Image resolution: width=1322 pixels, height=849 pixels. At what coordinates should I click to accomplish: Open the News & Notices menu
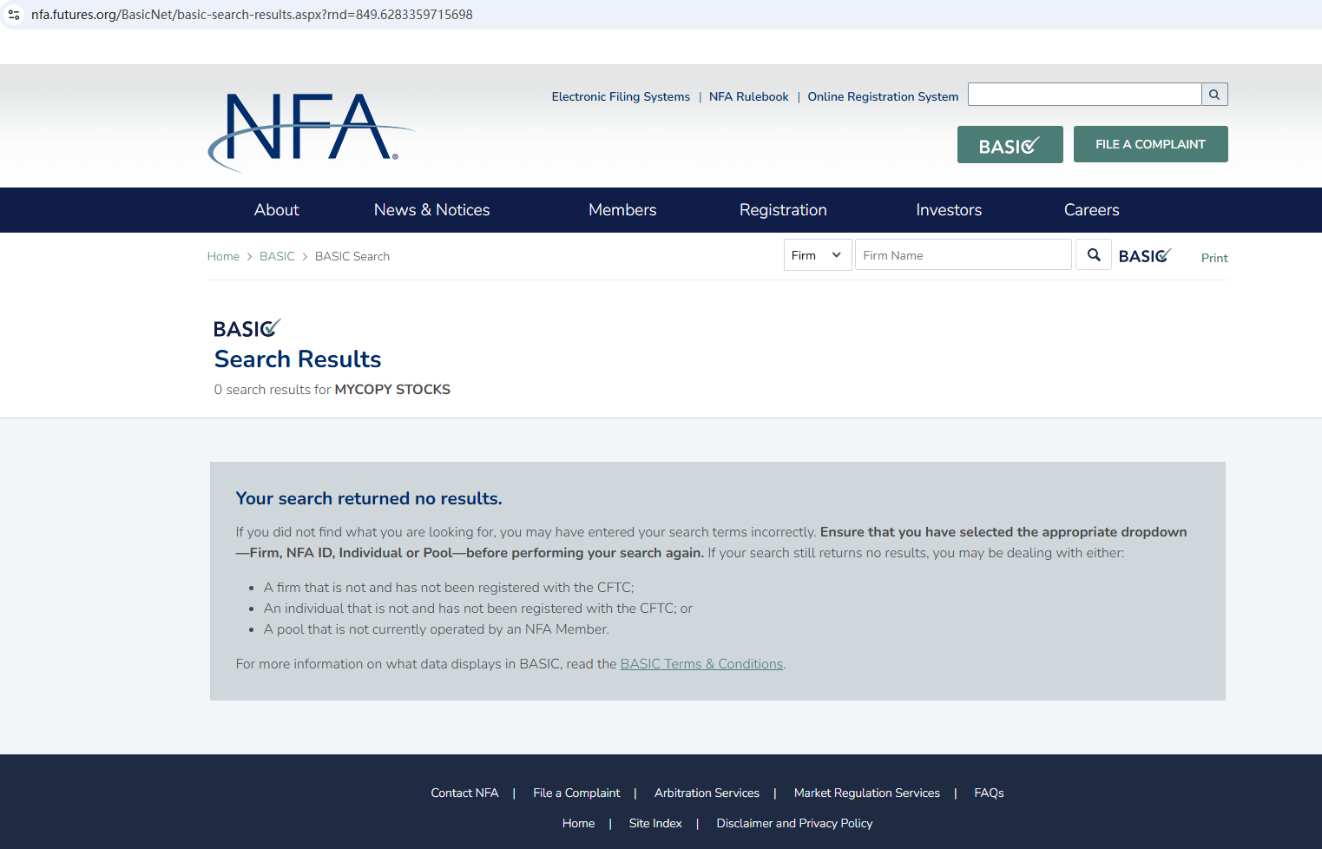click(431, 210)
